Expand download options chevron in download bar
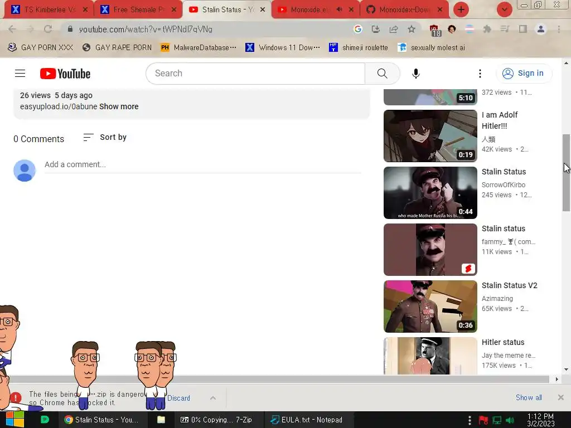 point(213,398)
